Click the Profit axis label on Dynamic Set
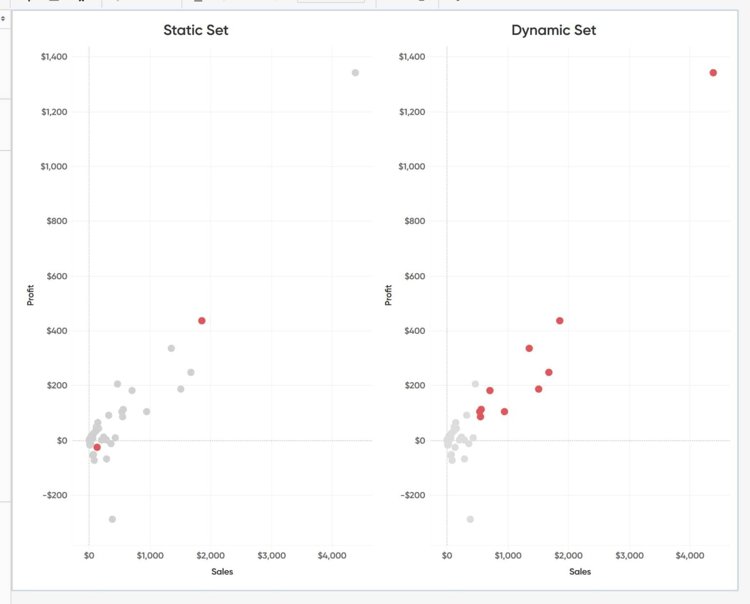The height and width of the screenshot is (604, 750). click(388, 294)
